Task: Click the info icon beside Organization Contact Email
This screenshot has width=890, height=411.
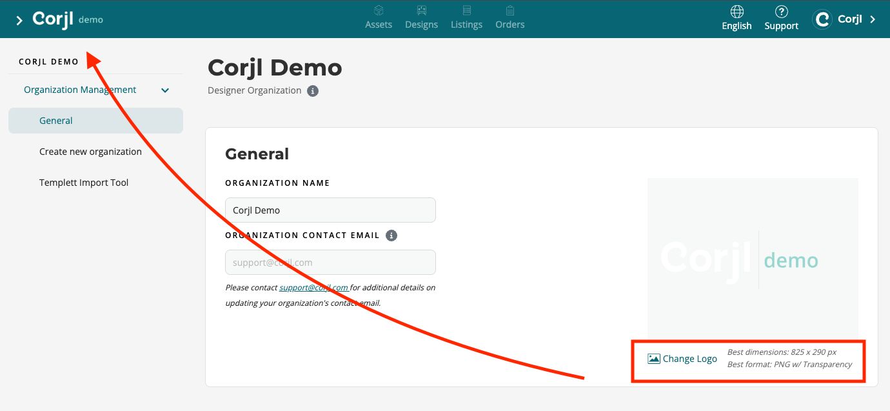Action: pos(391,236)
